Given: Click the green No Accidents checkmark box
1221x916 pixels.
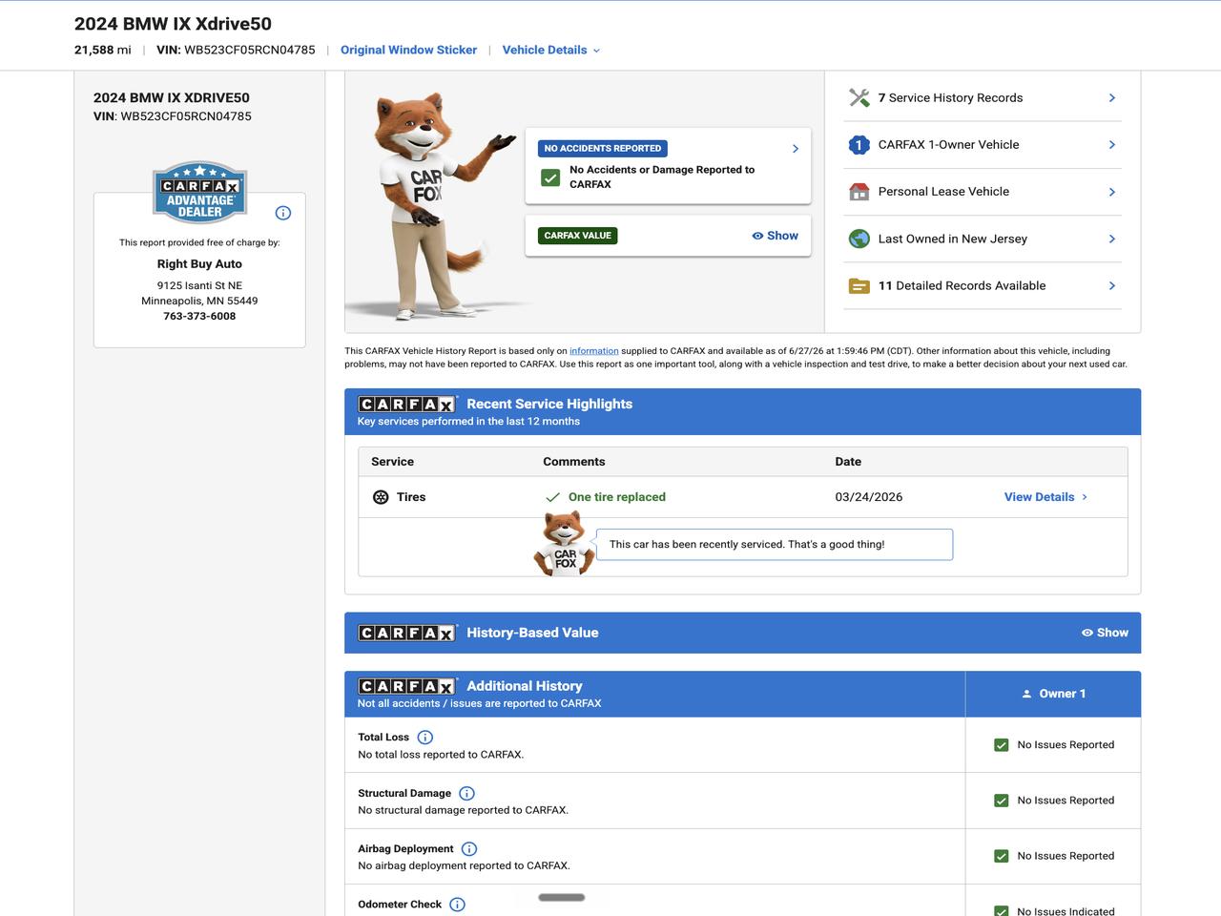Looking at the screenshot, I should coord(550,177).
